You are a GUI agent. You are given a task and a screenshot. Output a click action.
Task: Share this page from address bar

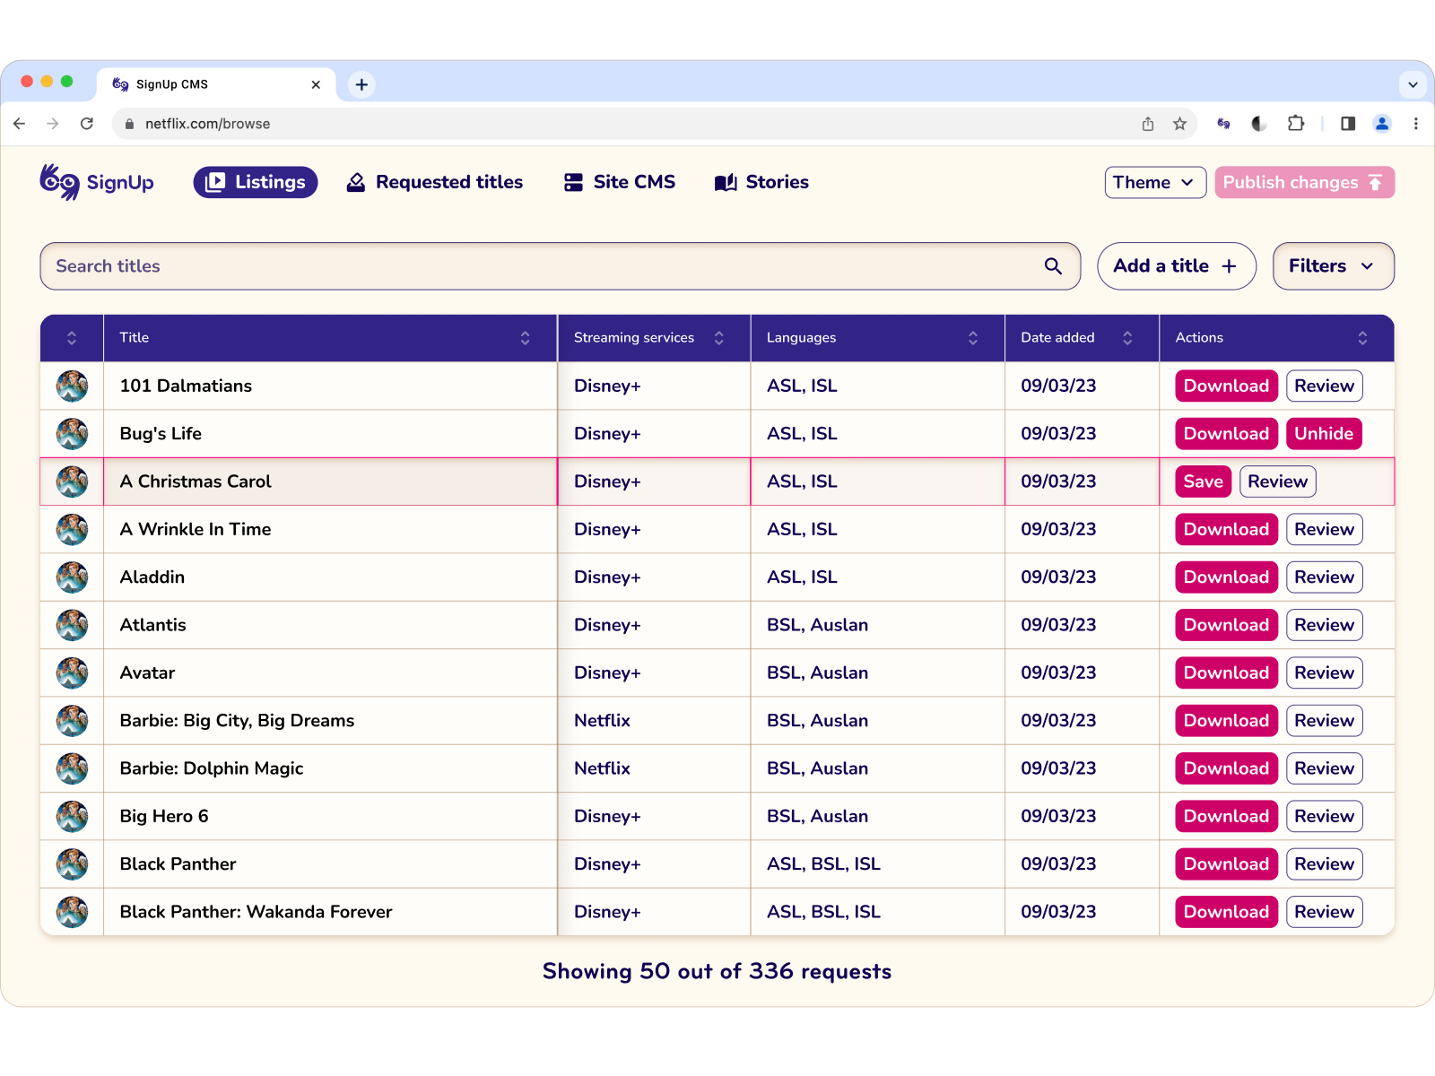click(1148, 124)
